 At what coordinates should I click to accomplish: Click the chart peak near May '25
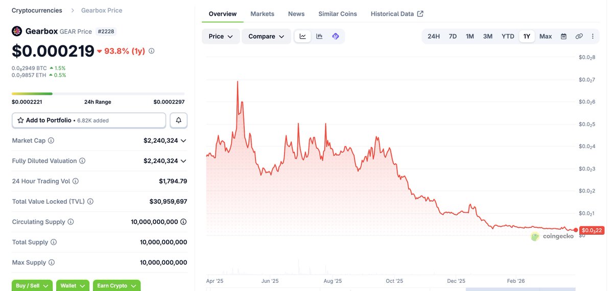point(238,82)
